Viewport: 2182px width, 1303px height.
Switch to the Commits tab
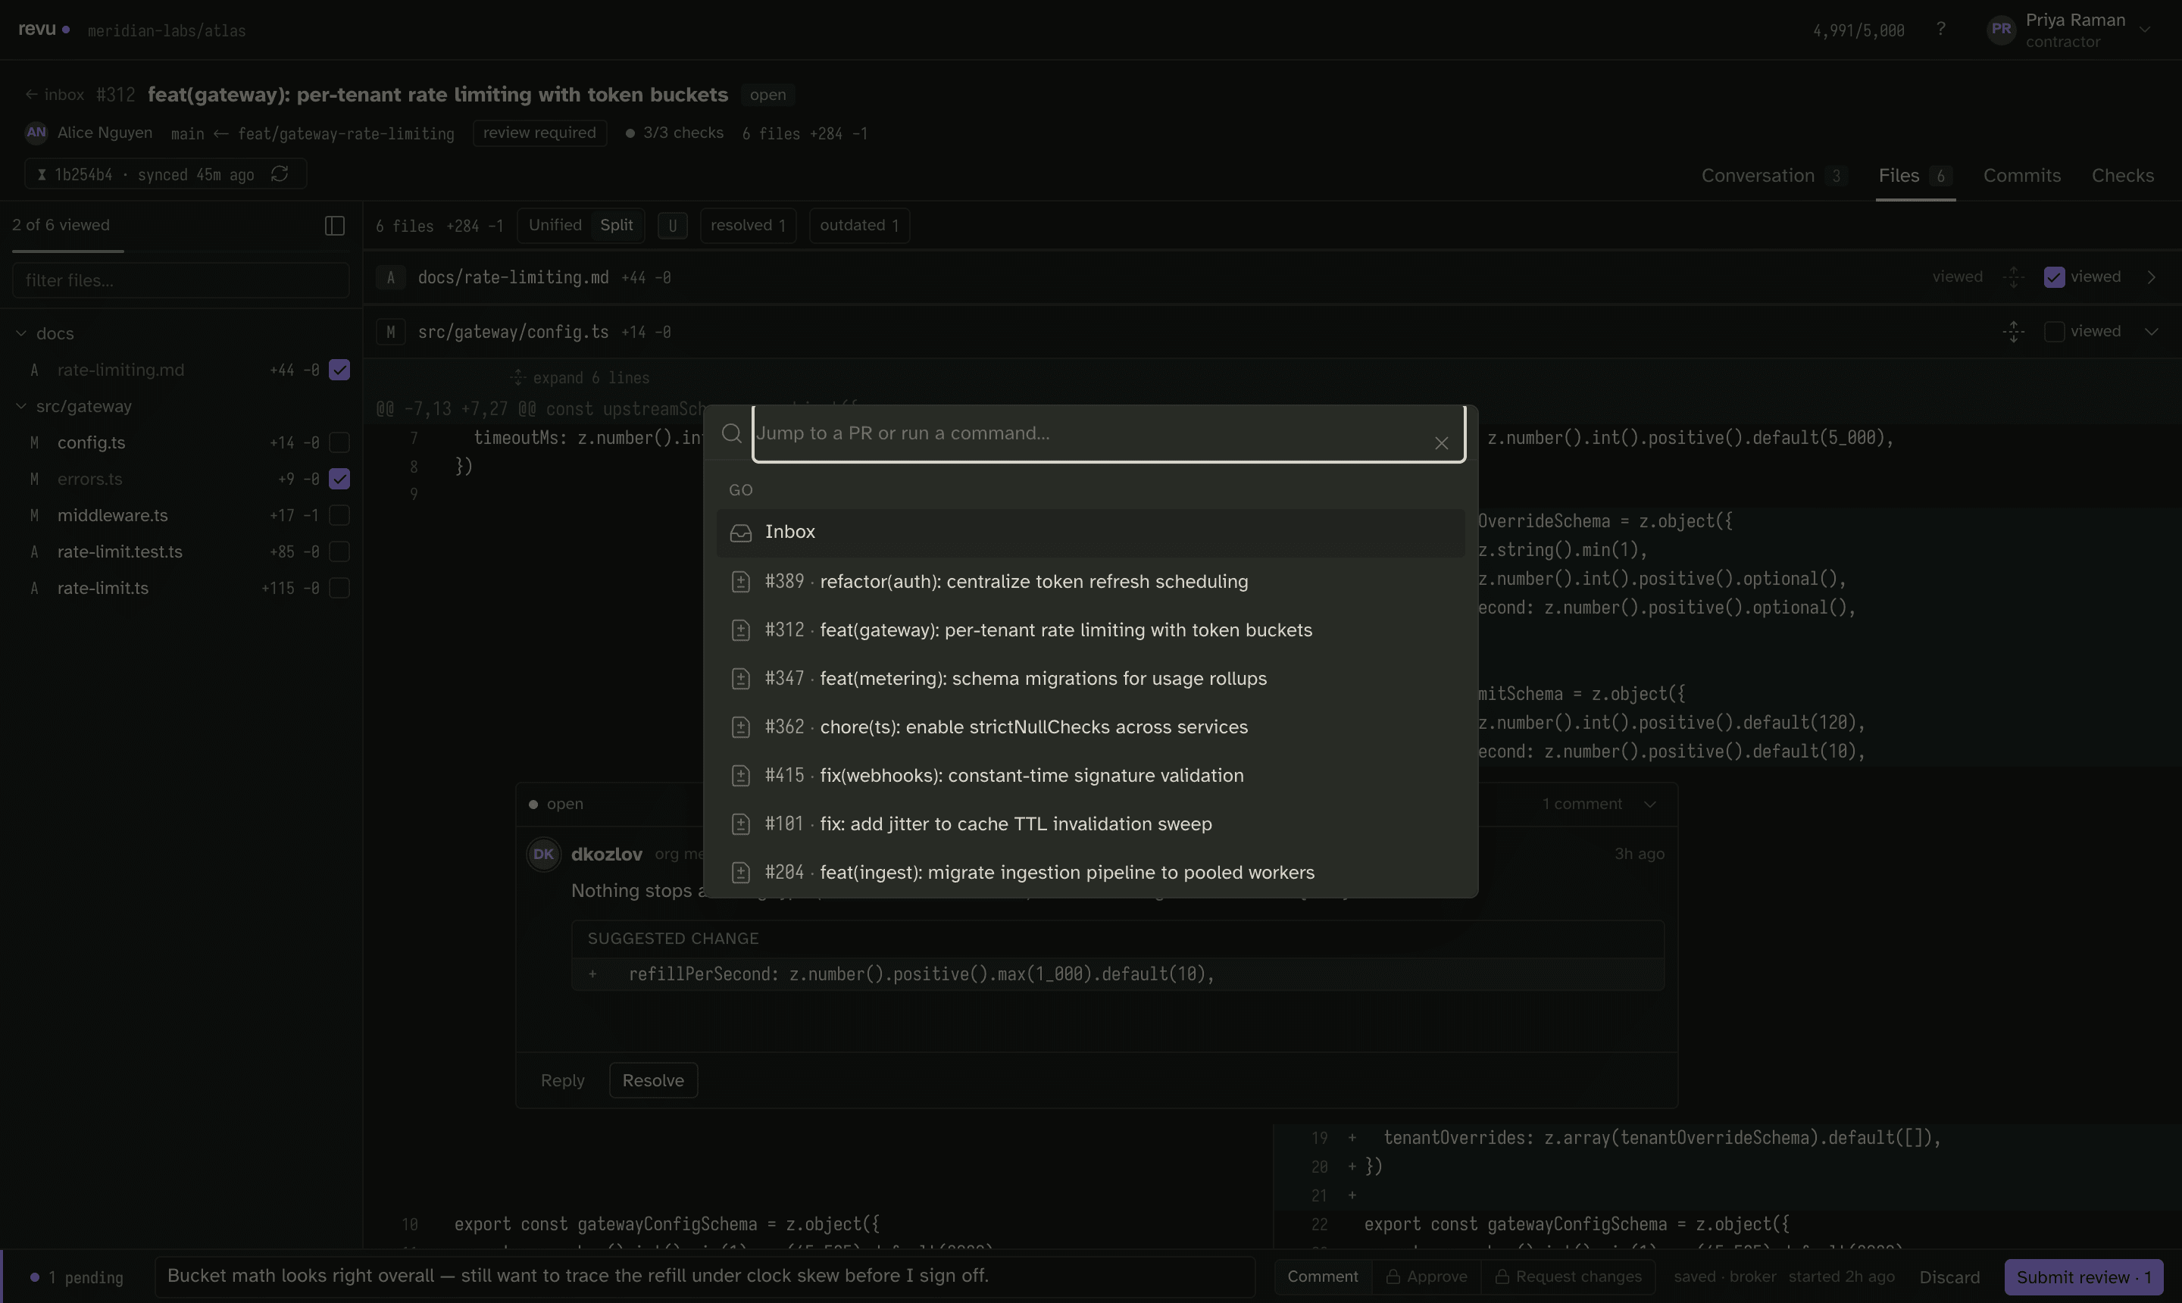(x=2021, y=176)
